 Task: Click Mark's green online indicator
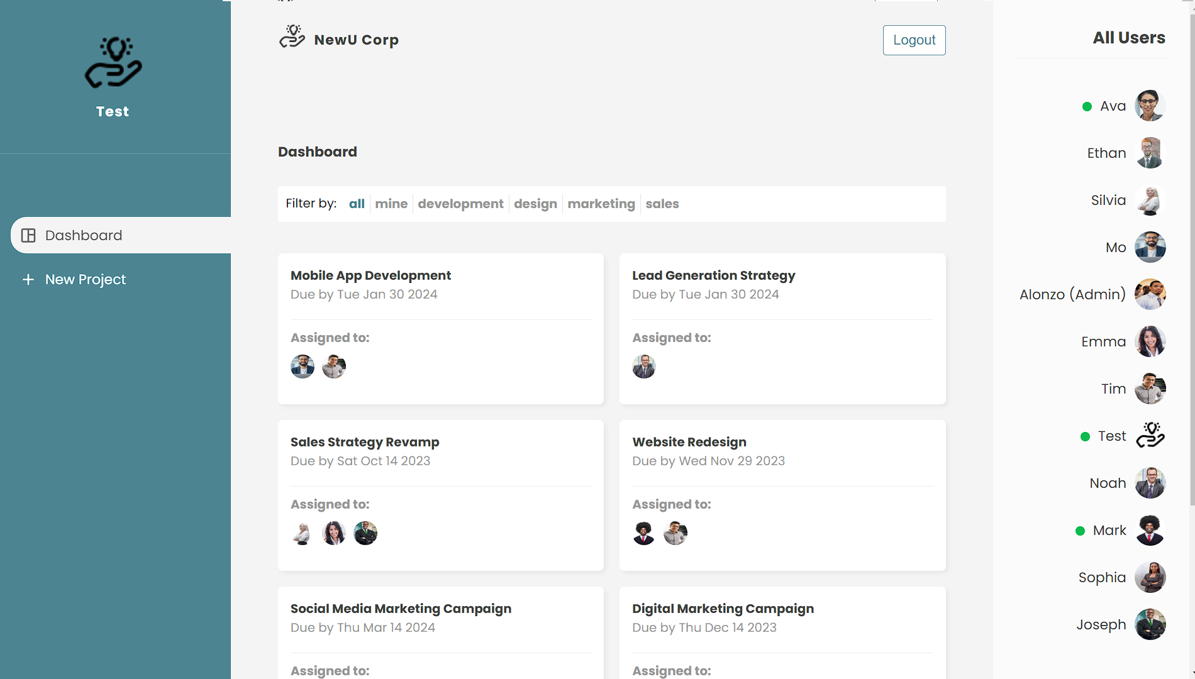[1080, 531]
